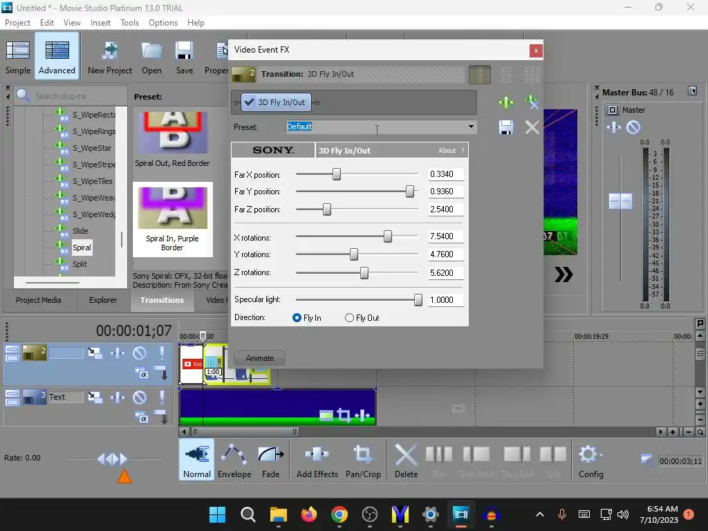Screen dimensions: 708x531
Task: Open Chrome from the taskbar
Action: pyautogui.click(x=339, y=514)
